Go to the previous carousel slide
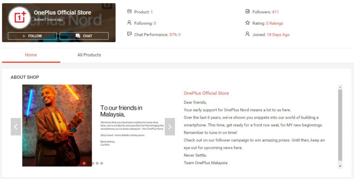 click(x=16, y=127)
